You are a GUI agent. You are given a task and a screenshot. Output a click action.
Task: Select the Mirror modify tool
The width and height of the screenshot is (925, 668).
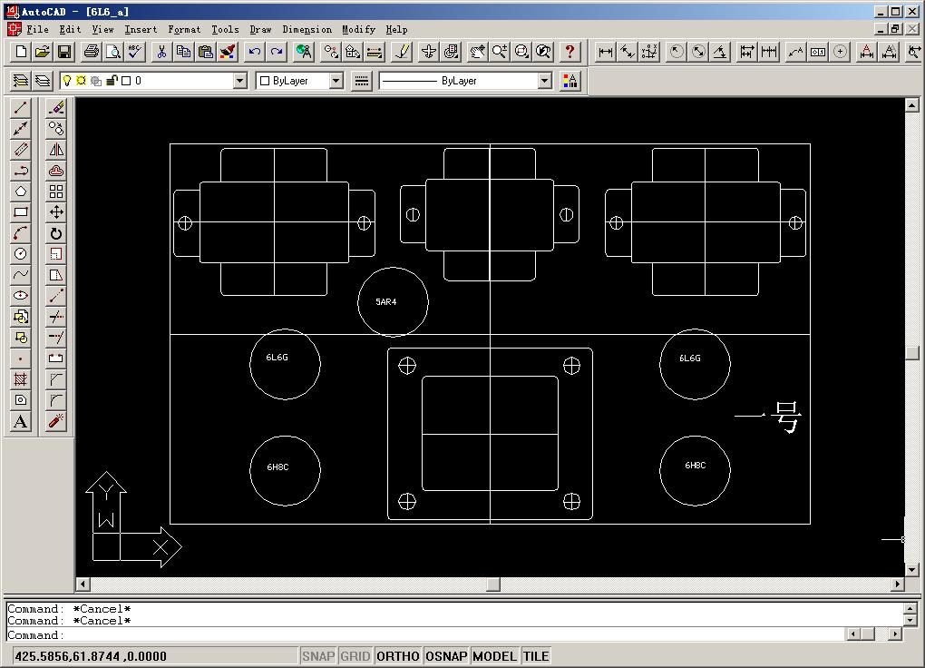tap(56, 150)
